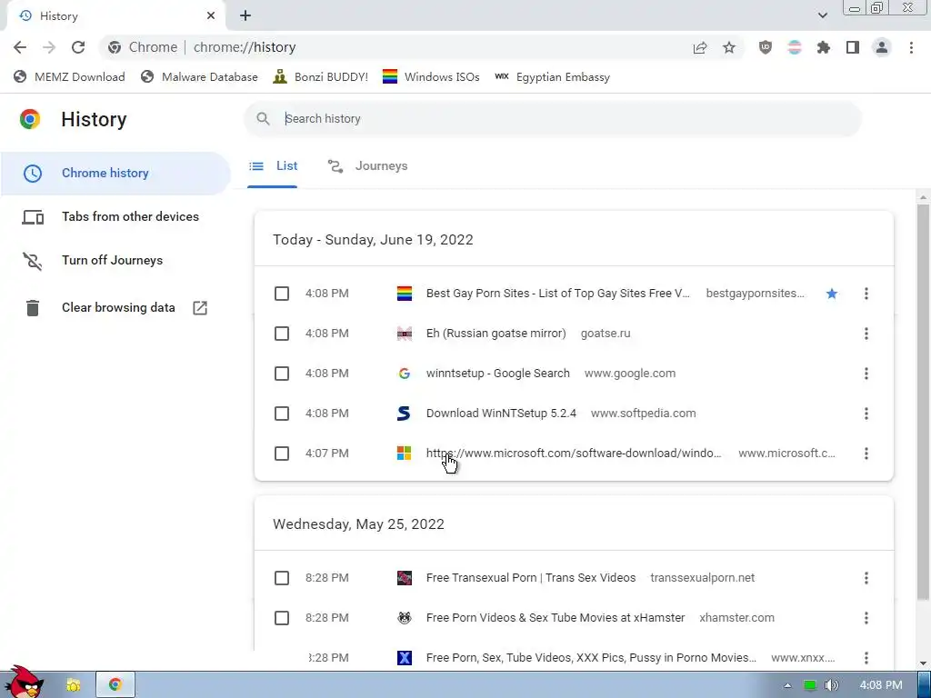Open a new tab with plus button
Image resolution: width=931 pixels, height=698 pixels.
click(245, 16)
